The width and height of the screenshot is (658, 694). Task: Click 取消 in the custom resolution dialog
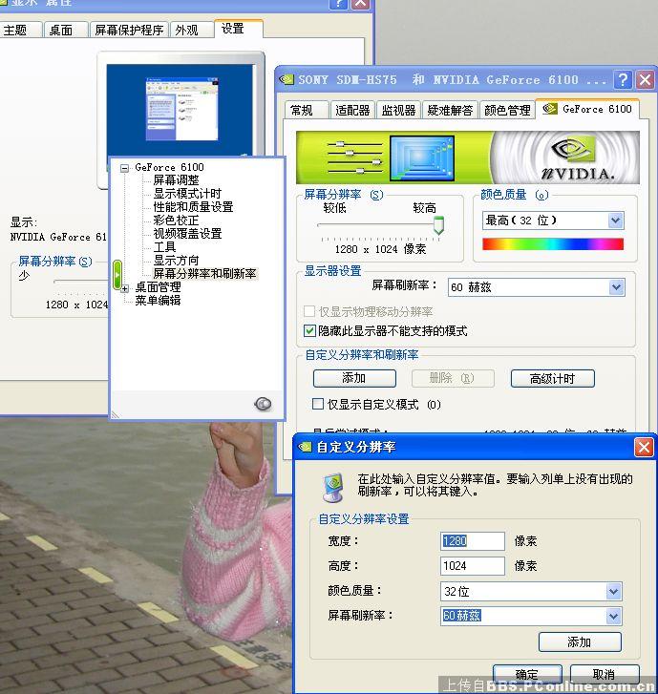point(605,675)
